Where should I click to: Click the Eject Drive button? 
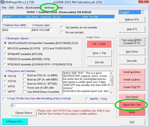point(132,52)
